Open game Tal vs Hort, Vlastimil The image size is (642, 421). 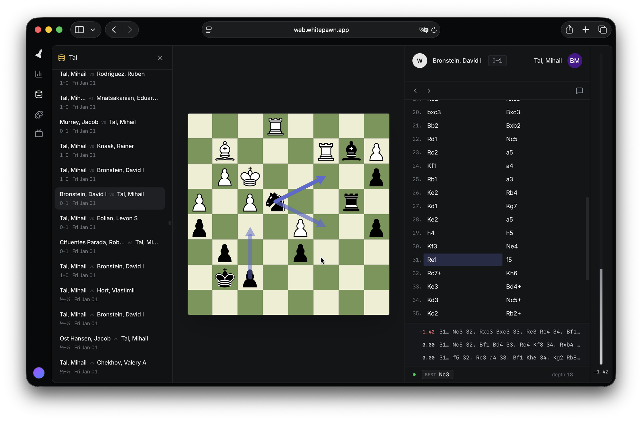coord(110,295)
